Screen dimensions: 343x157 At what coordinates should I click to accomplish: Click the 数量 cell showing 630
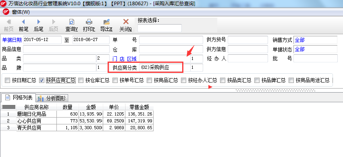[x=67, y=114]
